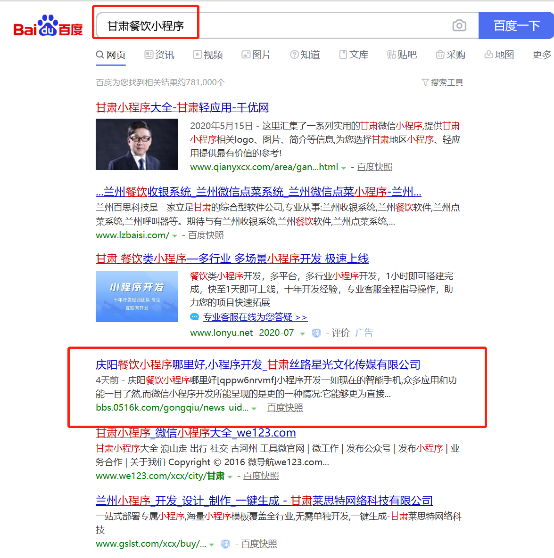Switch to the 资讯 tab
Screen dimensions: 554x558
[x=159, y=55]
